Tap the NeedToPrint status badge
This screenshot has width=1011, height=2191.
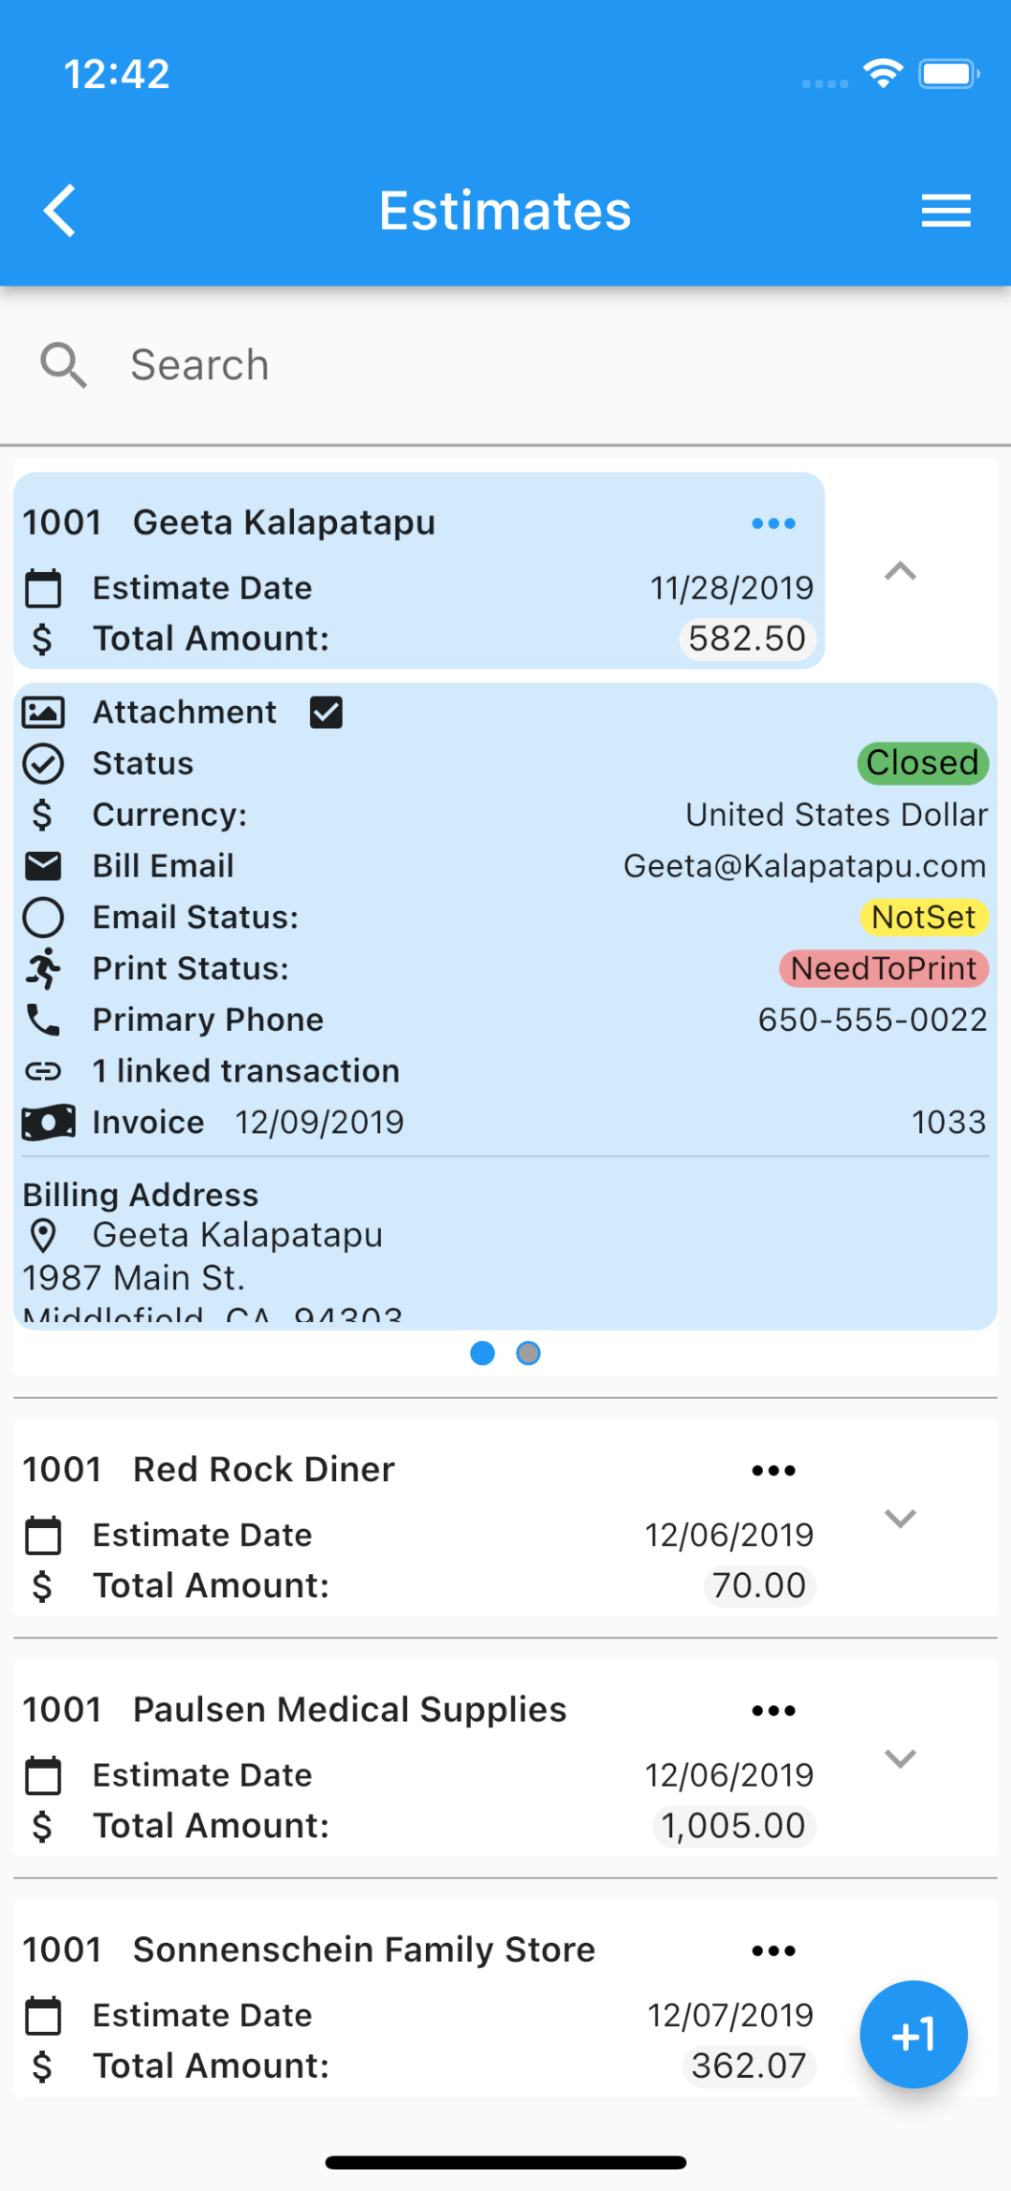884,968
